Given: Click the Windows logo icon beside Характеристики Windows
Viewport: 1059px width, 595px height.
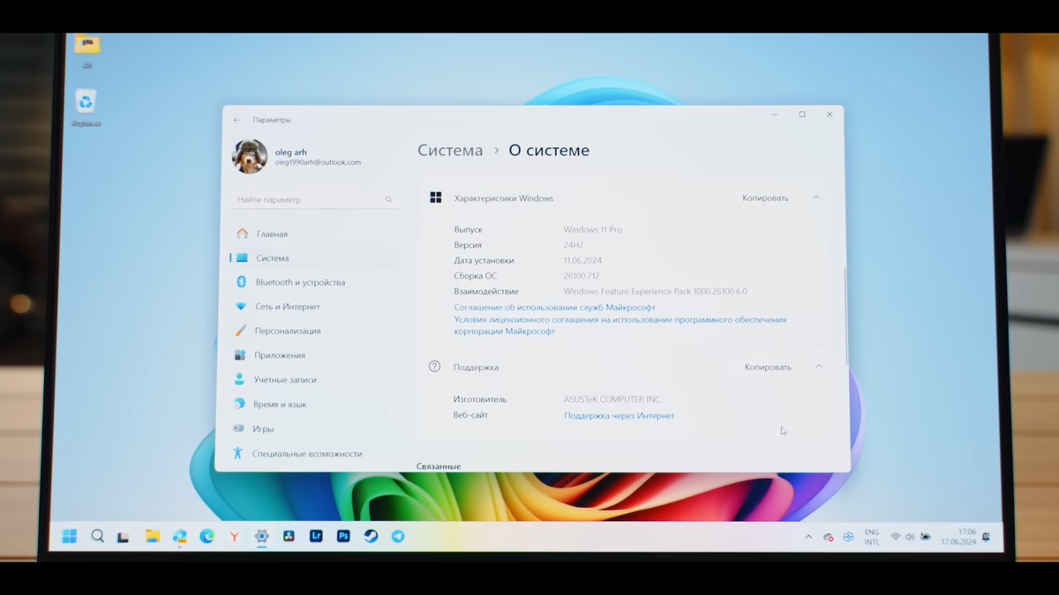Looking at the screenshot, I should 435,198.
